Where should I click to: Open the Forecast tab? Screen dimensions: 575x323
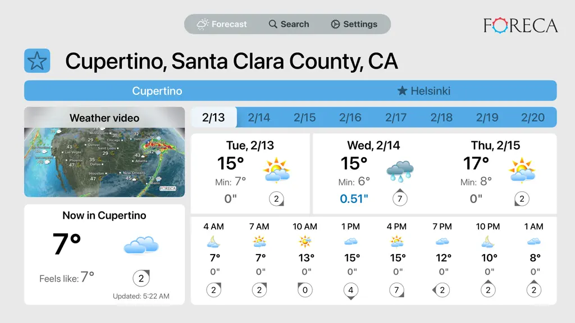pos(222,24)
